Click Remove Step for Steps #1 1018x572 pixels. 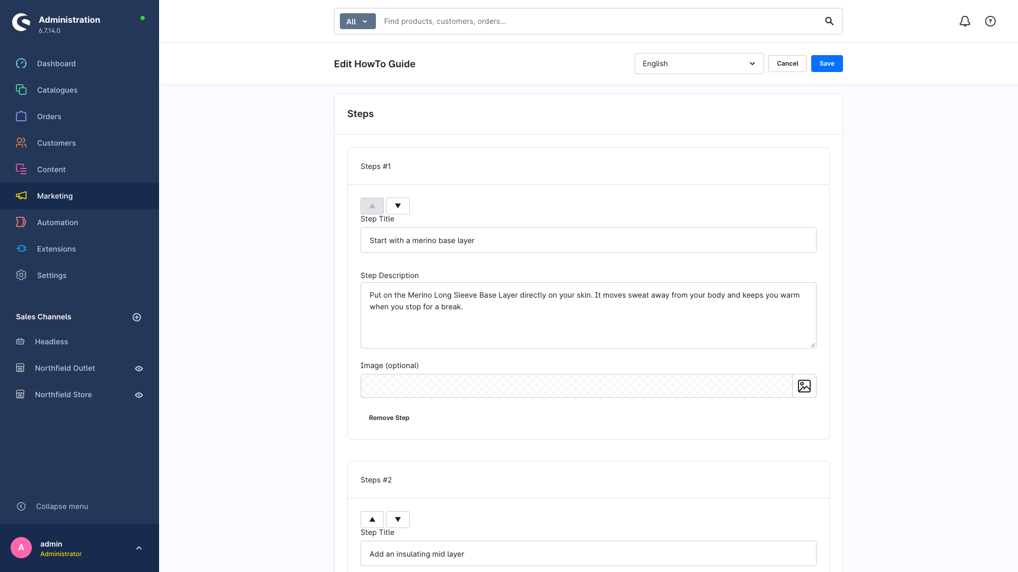(389, 418)
